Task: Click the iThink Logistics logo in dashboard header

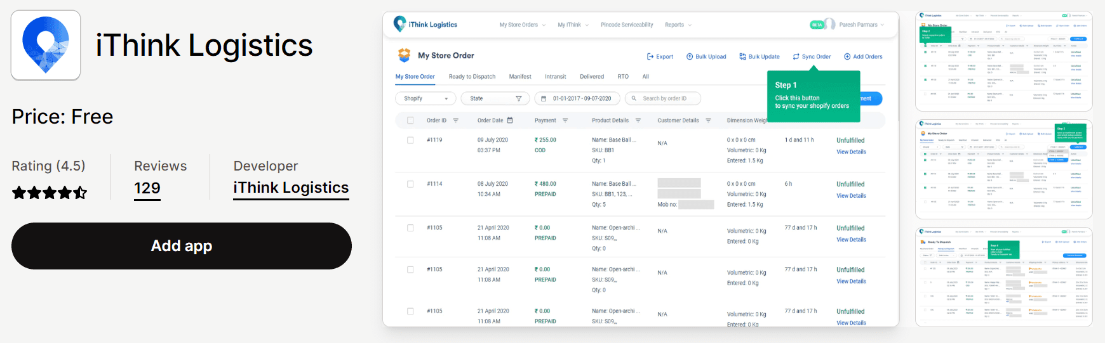Action: point(425,24)
